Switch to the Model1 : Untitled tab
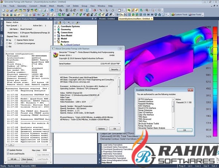 (107, 19)
